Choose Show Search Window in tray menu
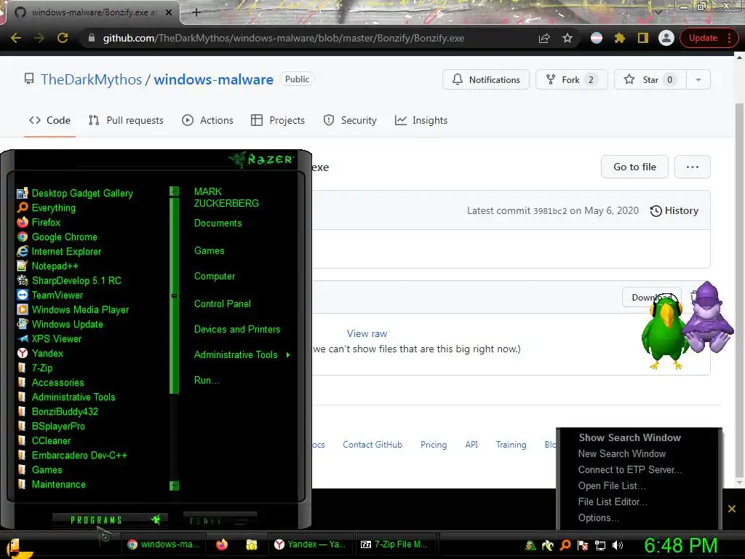 tap(629, 437)
